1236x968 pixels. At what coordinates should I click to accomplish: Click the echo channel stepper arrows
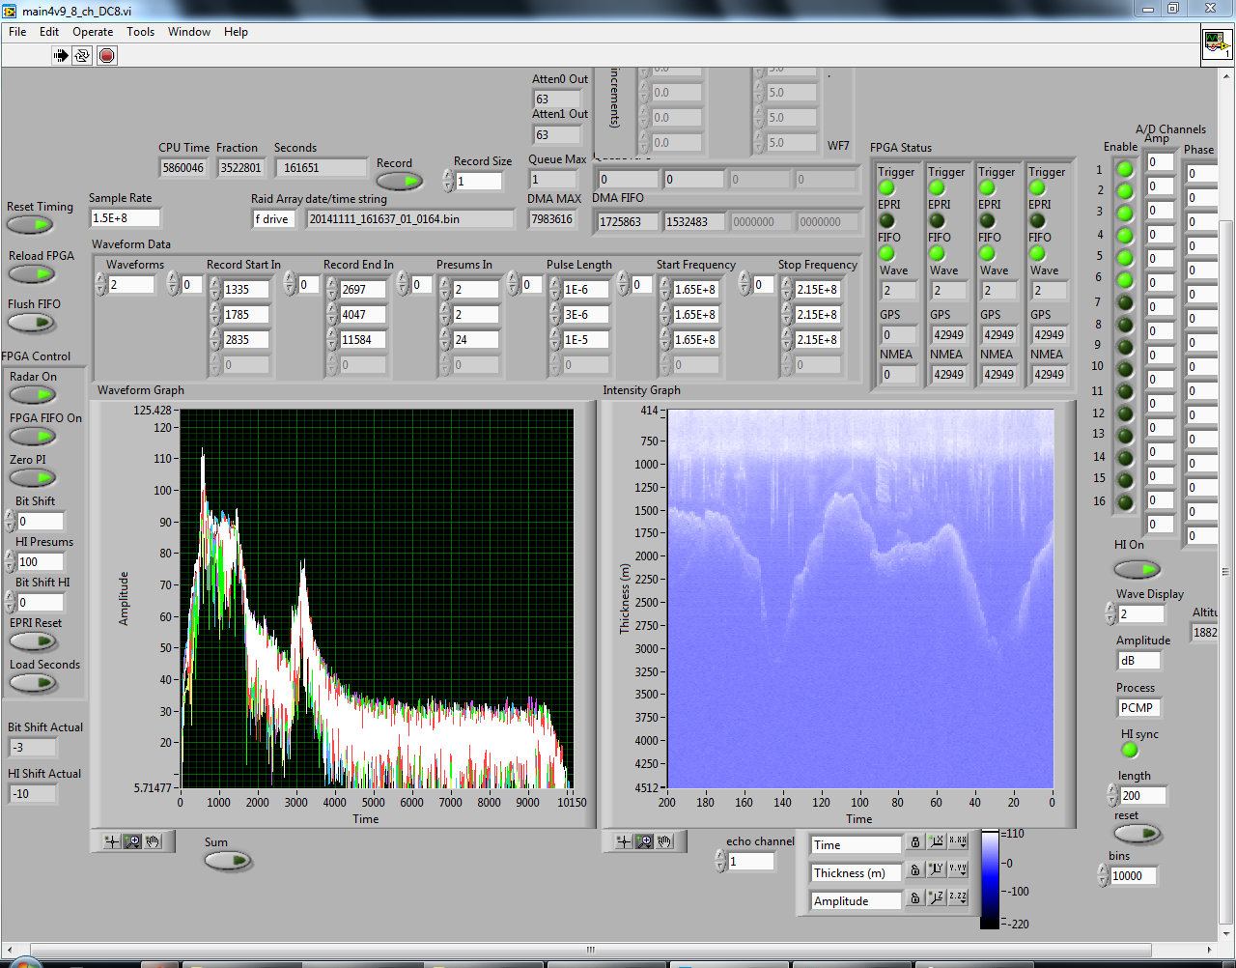[x=720, y=861]
